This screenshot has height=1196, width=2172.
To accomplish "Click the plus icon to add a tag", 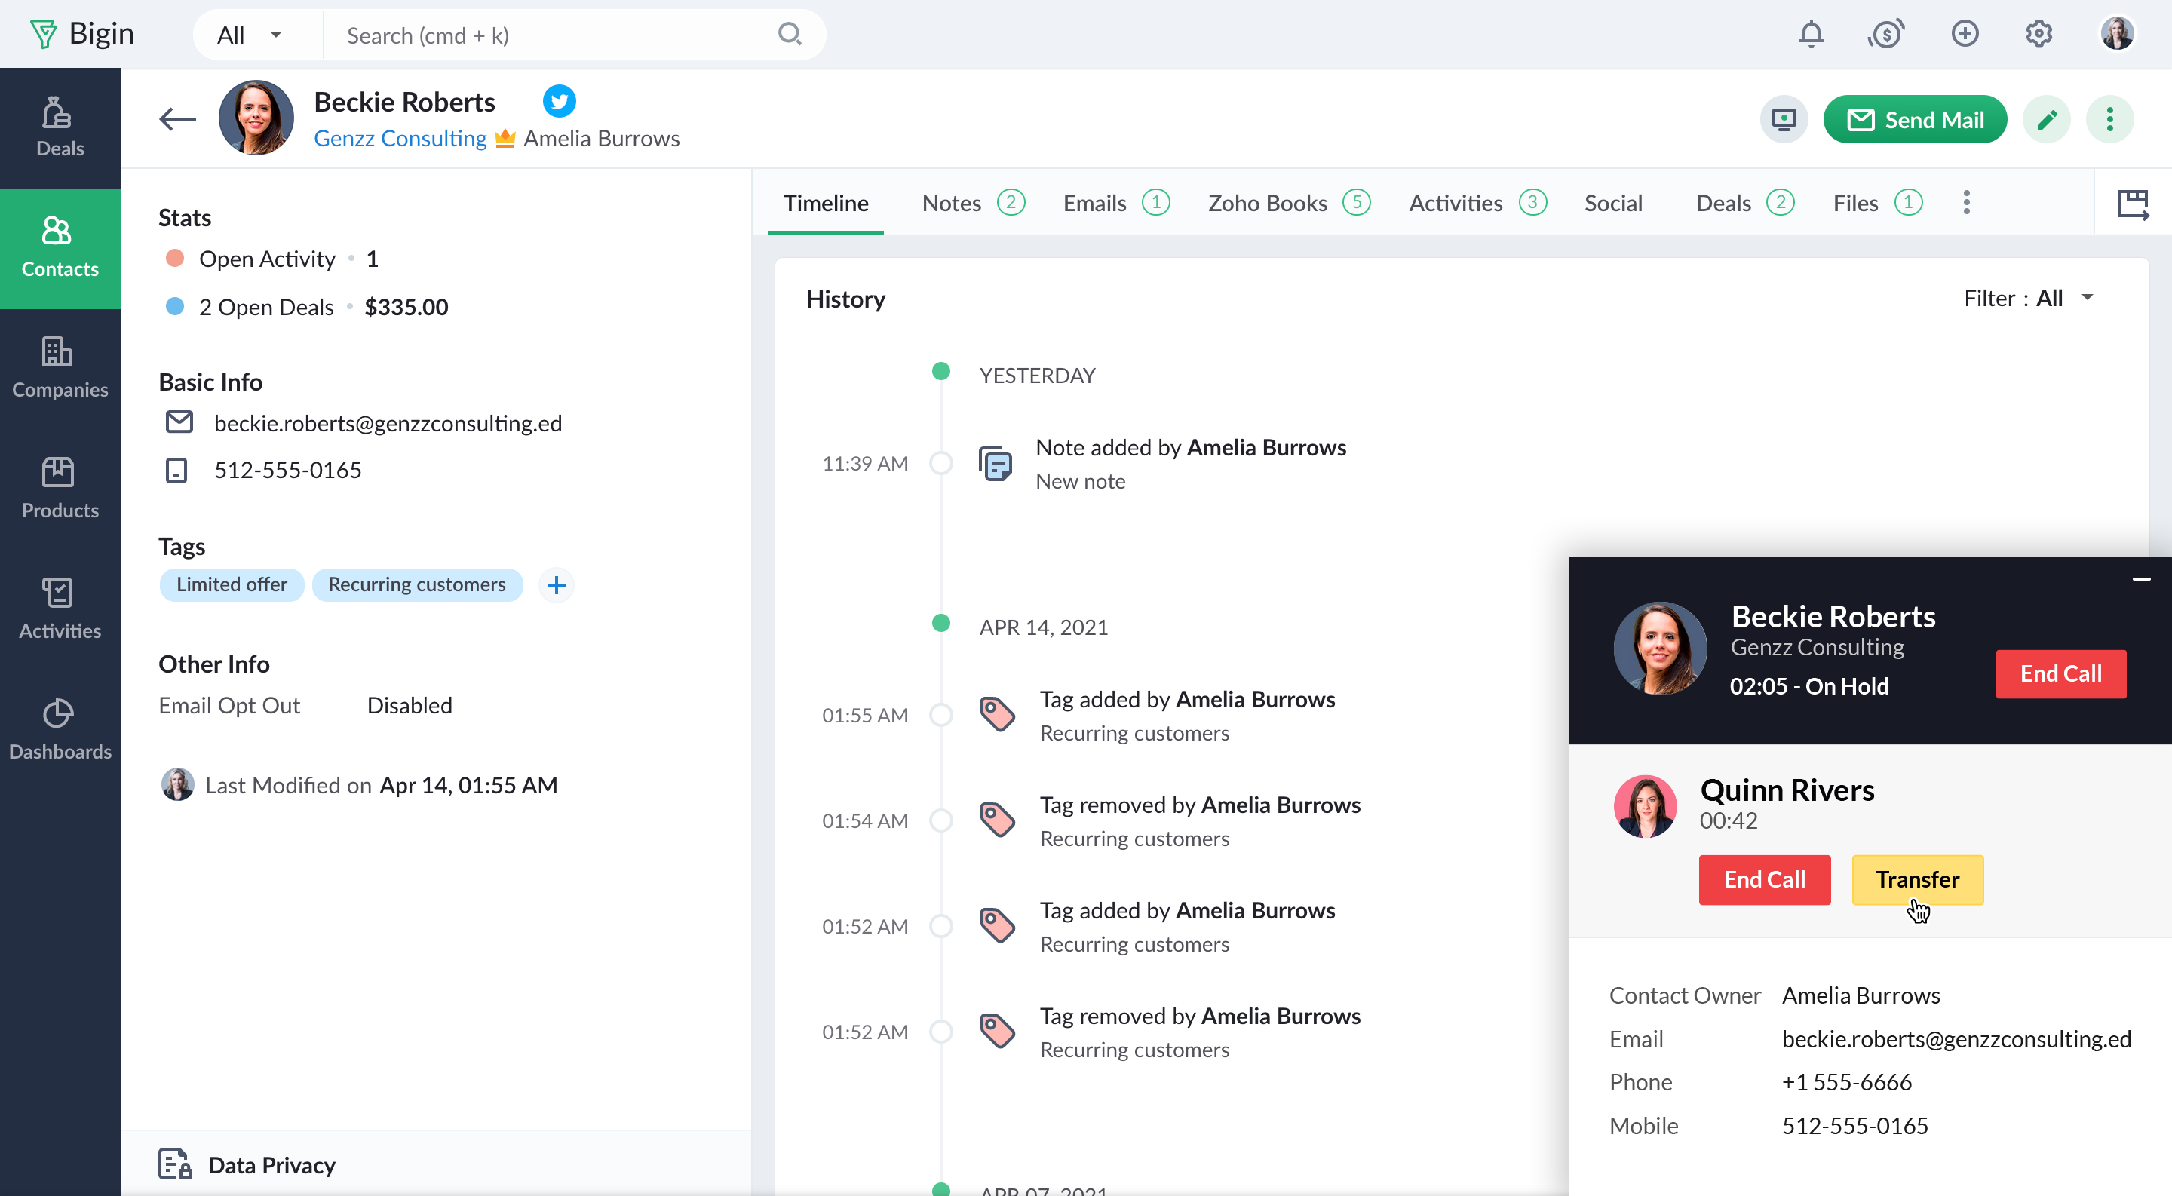I will click(556, 585).
